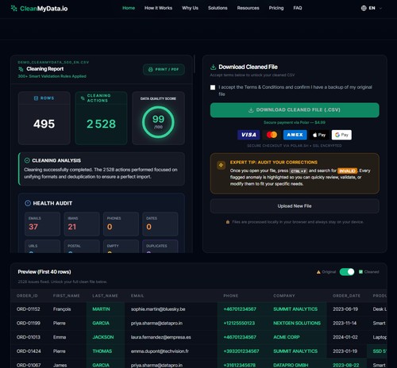The height and width of the screenshot is (368, 397).
Task: Click the CleanMyData.io logo
Action: pos(39,9)
